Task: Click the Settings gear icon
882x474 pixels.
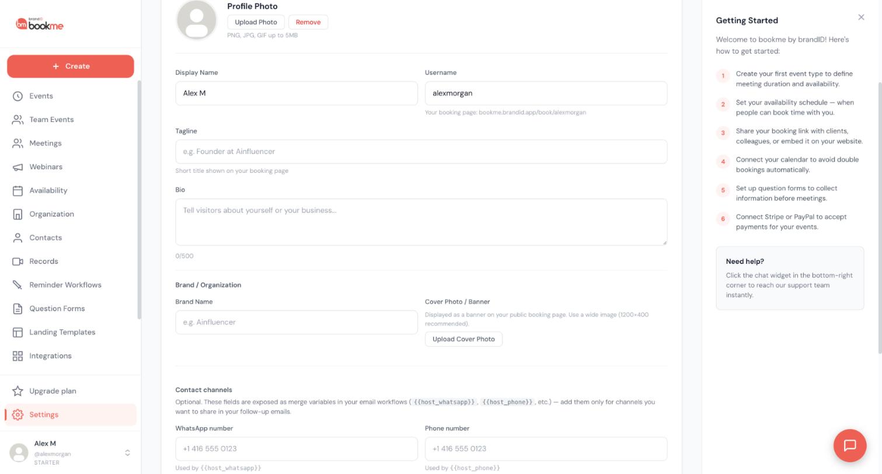Action: [x=18, y=414]
